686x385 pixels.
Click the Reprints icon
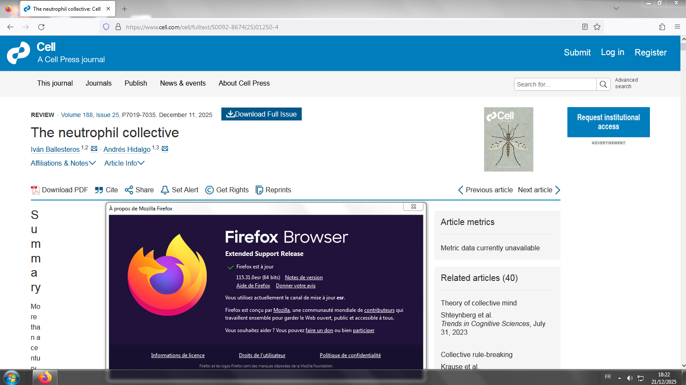(259, 190)
